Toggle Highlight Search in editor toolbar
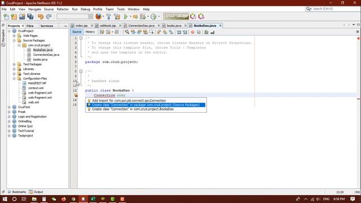 (146, 32)
